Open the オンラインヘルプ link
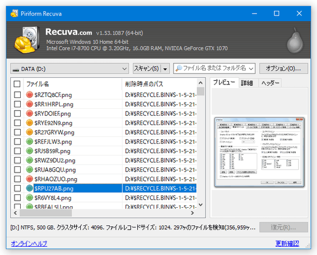 tap(29, 243)
